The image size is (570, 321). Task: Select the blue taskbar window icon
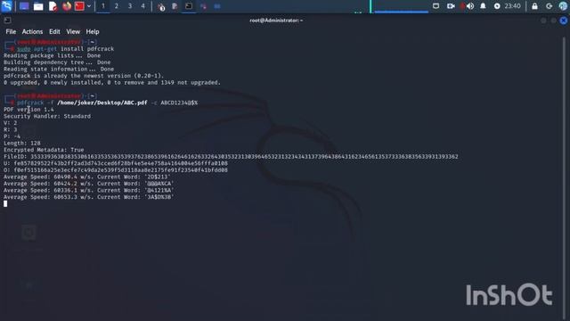pos(217,6)
